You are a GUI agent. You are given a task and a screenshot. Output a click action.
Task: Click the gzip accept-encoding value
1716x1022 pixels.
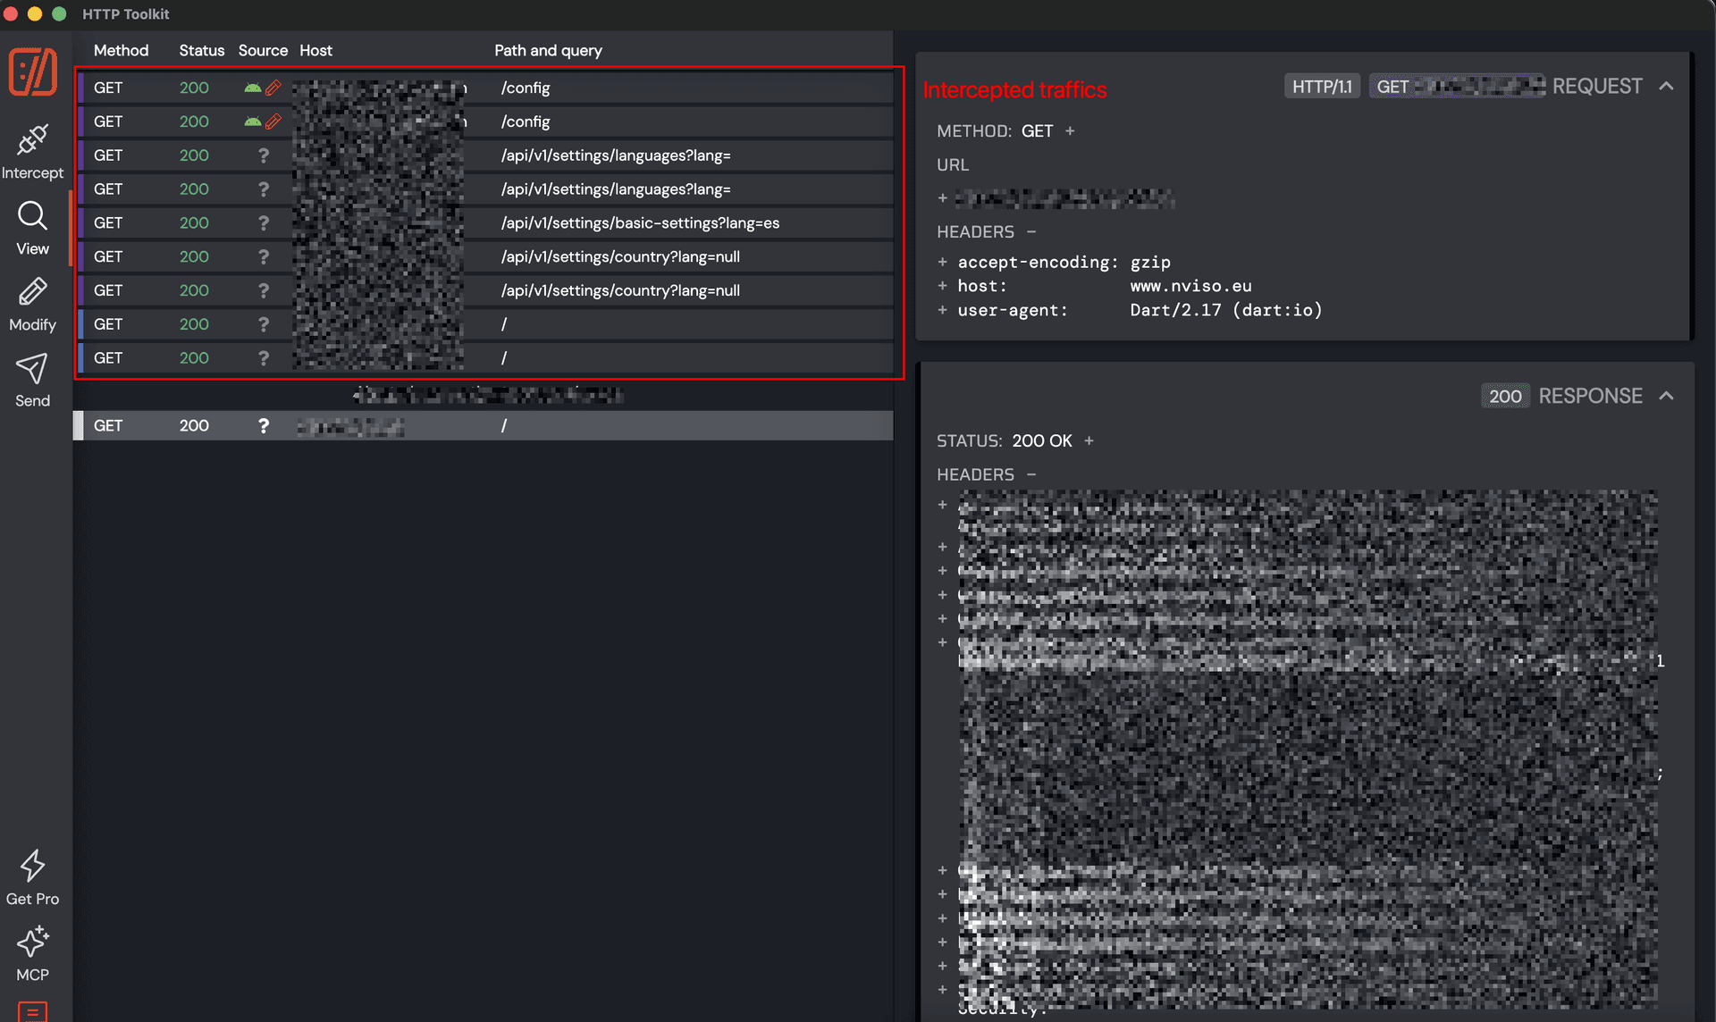coord(1150,262)
